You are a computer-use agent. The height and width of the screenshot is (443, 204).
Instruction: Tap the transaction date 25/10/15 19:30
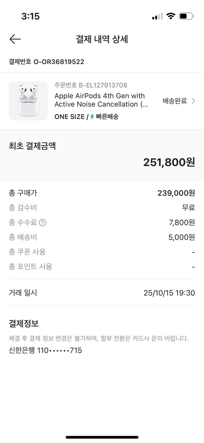tap(169, 293)
